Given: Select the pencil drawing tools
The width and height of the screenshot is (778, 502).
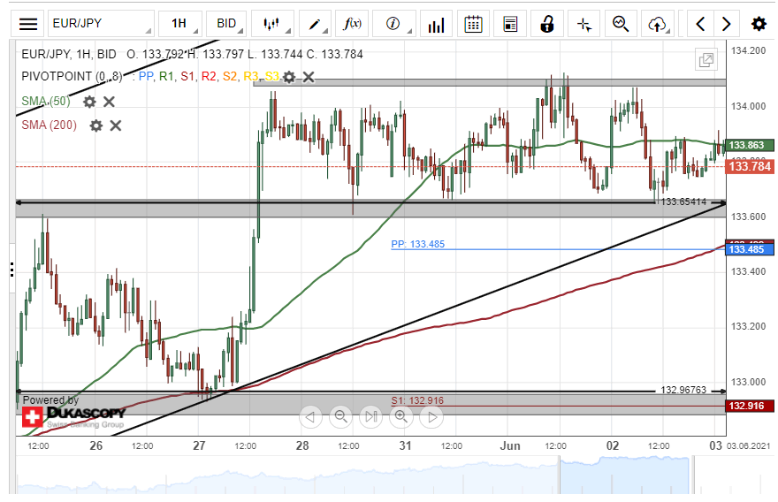Looking at the screenshot, I should 313,24.
